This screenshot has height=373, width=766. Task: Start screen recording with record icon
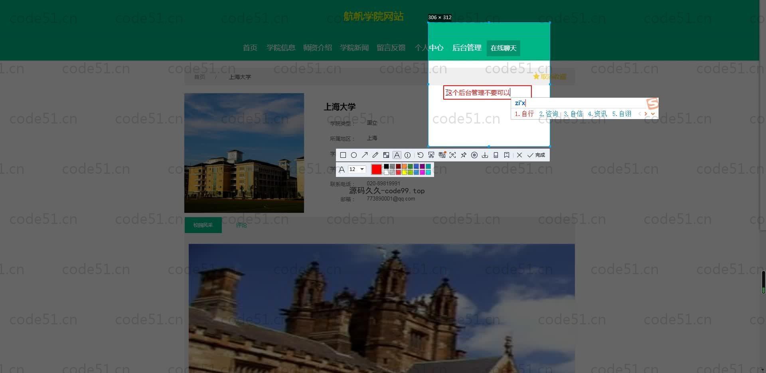[474, 155]
